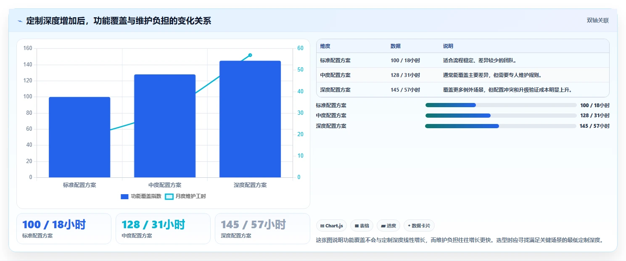This screenshot has height=261, width=626.
Task: Select the 数据卡片 tag chip
Action: click(x=419, y=226)
